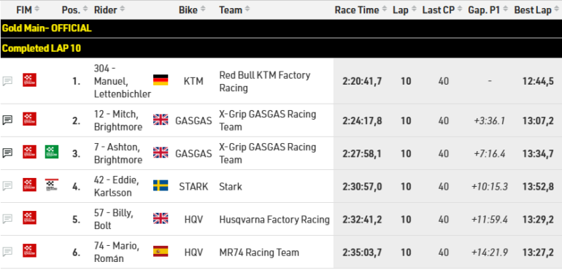Sort by Gap. P1 column header
562x270 pixels.
pyautogui.click(x=488, y=9)
